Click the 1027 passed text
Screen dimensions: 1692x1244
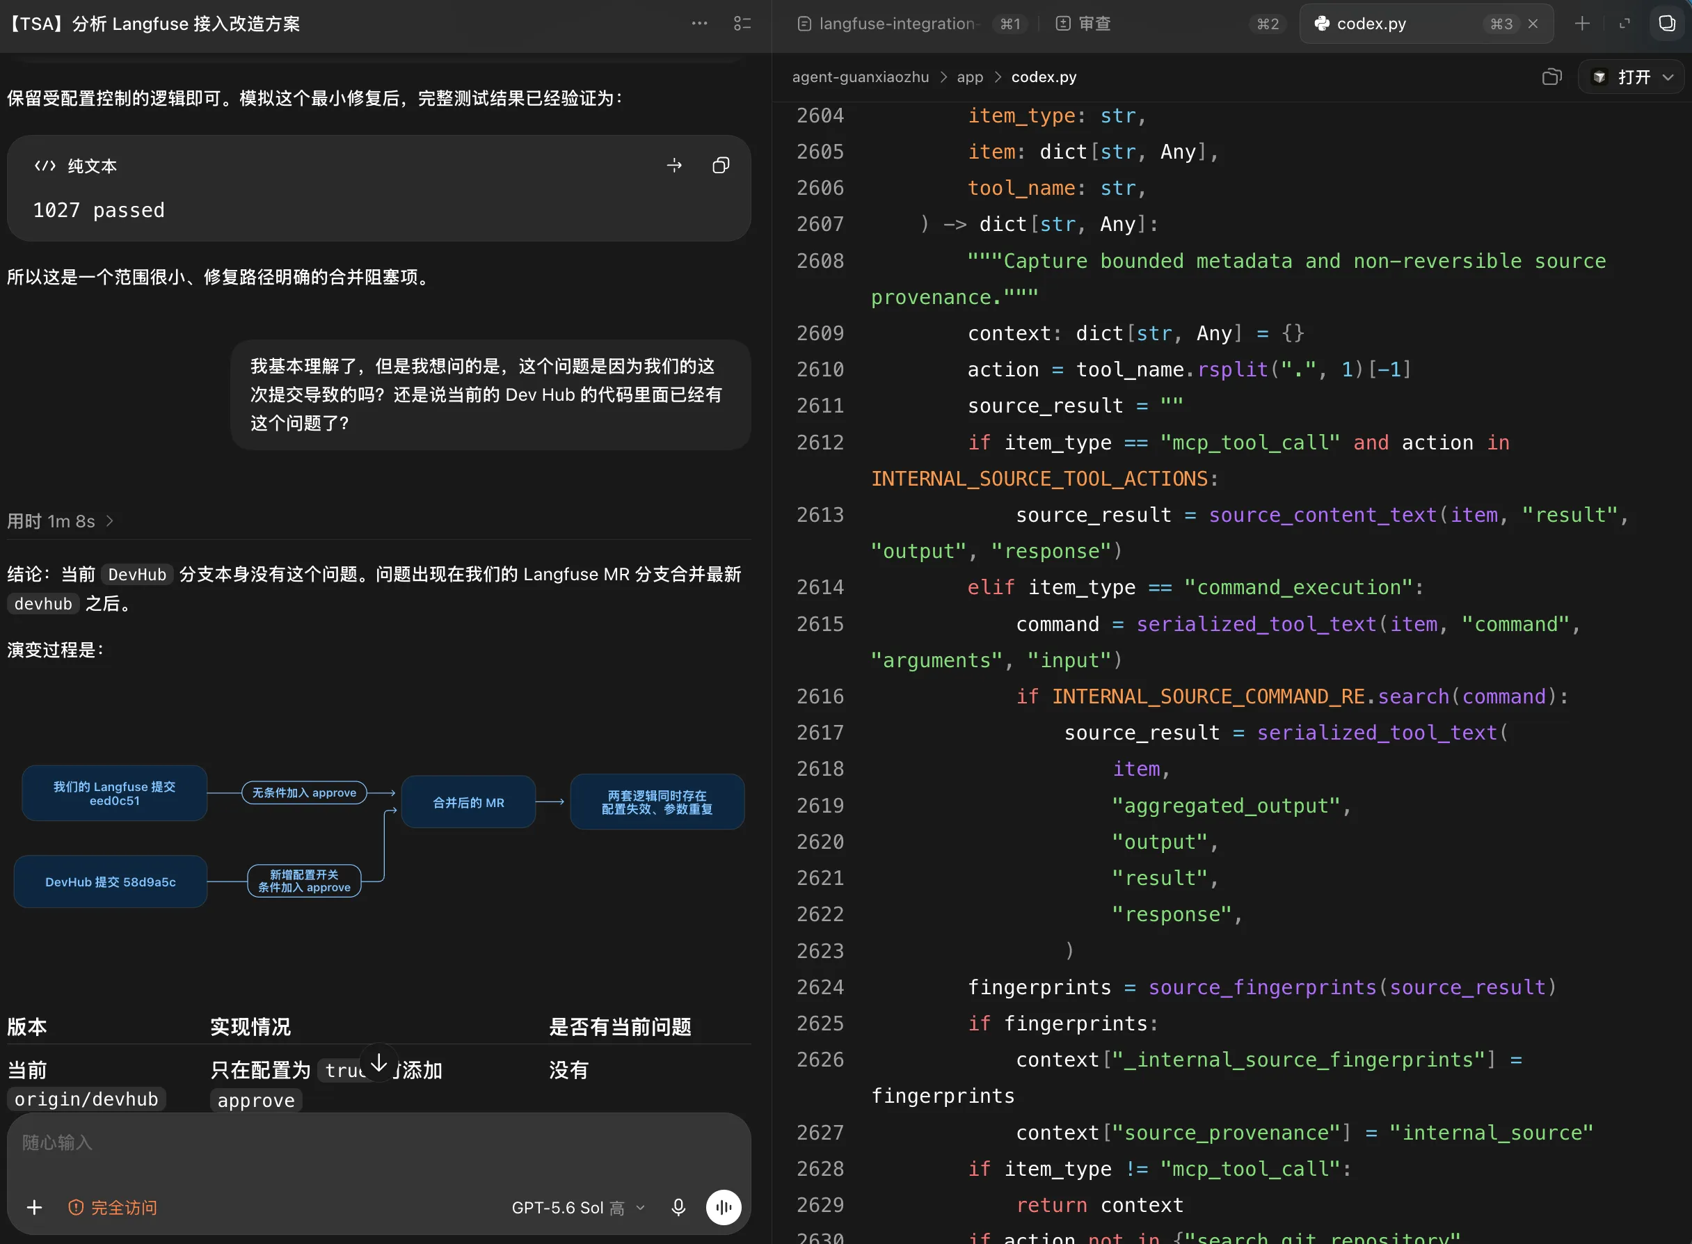point(99,210)
